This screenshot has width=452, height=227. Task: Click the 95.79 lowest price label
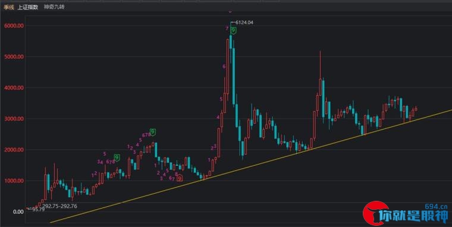pos(38,209)
